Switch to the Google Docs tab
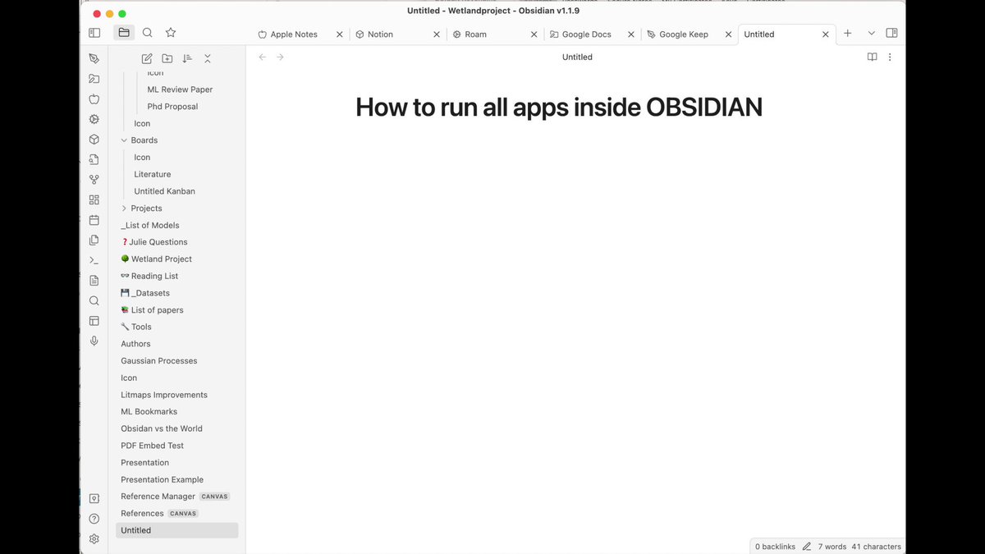The image size is (985, 554). click(587, 34)
